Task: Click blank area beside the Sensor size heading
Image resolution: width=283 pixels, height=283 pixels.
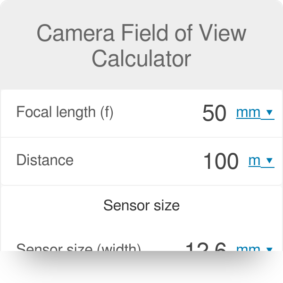Action: click(47, 206)
